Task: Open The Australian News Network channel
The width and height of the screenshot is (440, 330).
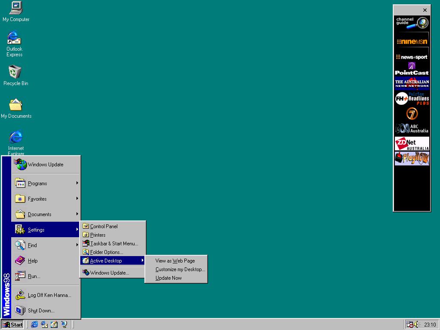Action: [x=412, y=83]
